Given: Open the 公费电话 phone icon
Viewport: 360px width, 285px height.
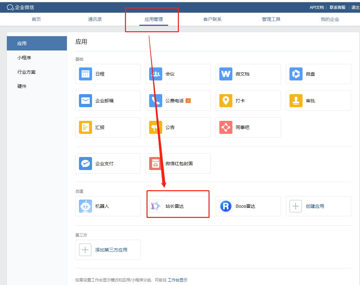Looking at the screenshot, I should click(156, 101).
